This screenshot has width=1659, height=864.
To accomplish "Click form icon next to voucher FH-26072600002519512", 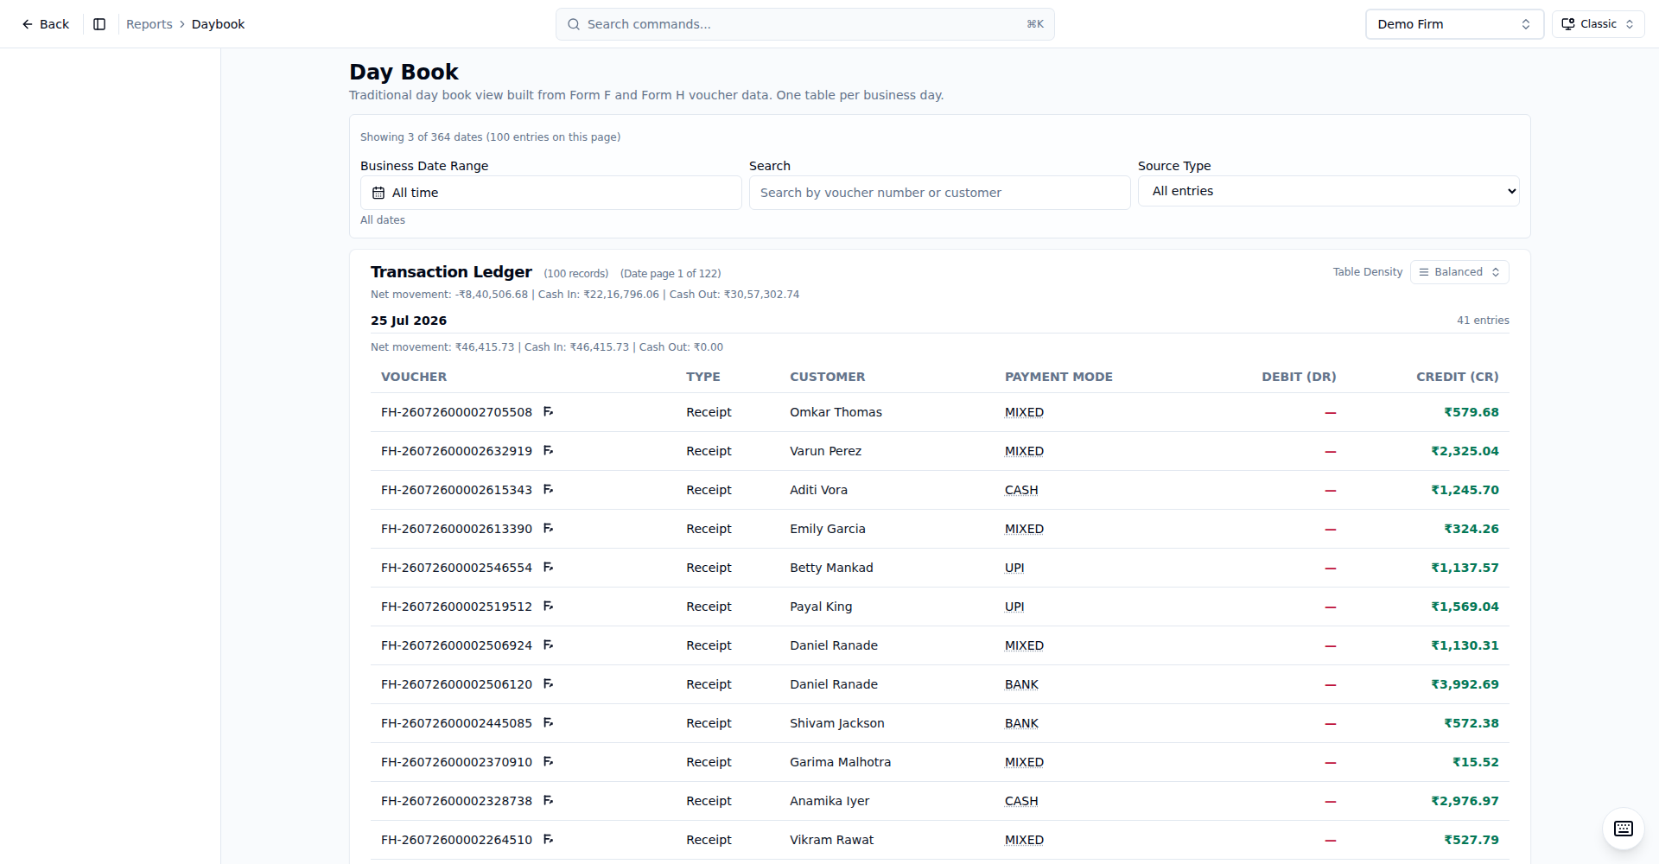I will click(x=548, y=607).
